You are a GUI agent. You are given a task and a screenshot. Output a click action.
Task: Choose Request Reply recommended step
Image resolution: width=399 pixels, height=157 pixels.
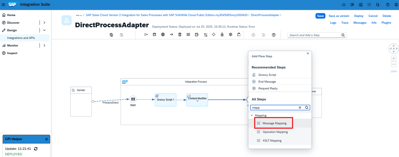[280, 88]
